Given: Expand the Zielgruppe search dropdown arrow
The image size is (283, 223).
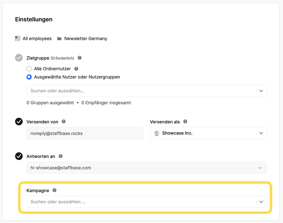Looking at the screenshot, I should click(x=261, y=91).
